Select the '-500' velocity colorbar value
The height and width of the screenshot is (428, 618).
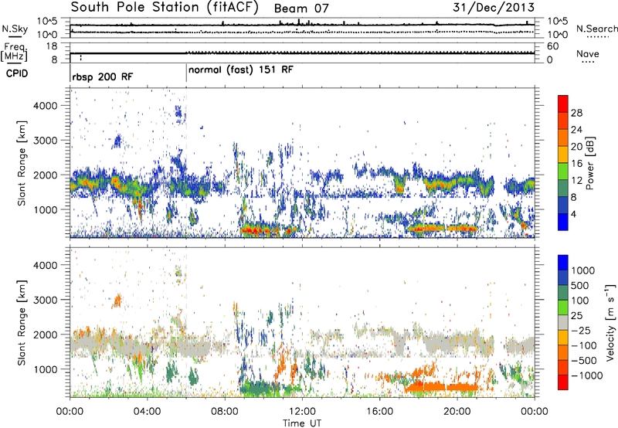[583, 361]
